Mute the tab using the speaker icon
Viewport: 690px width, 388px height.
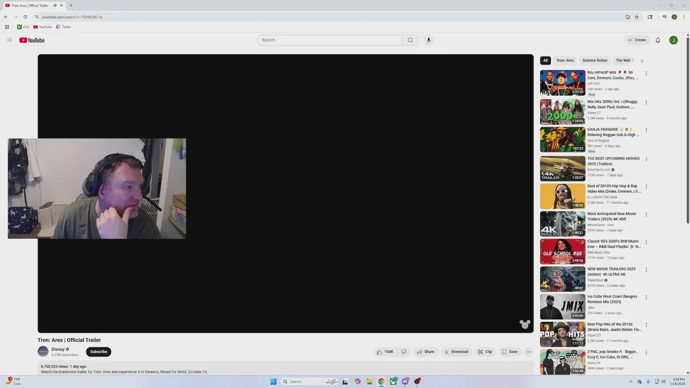(x=54, y=5)
